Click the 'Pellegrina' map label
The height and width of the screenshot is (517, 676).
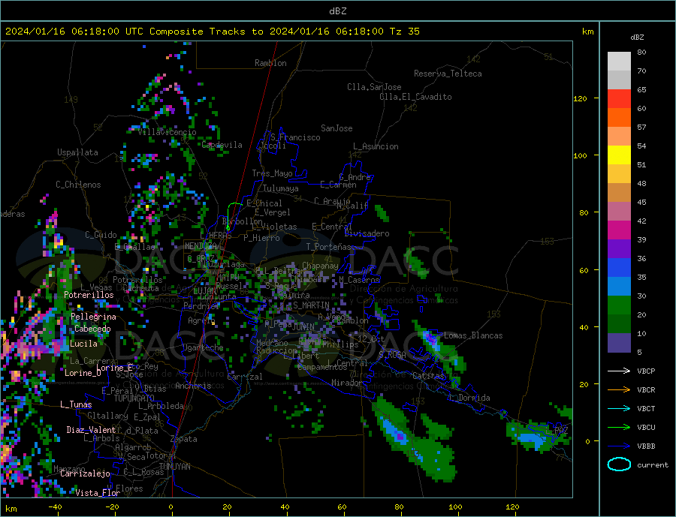(x=94, y=317)
